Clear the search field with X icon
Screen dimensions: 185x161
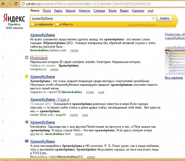tap(153, 19)
